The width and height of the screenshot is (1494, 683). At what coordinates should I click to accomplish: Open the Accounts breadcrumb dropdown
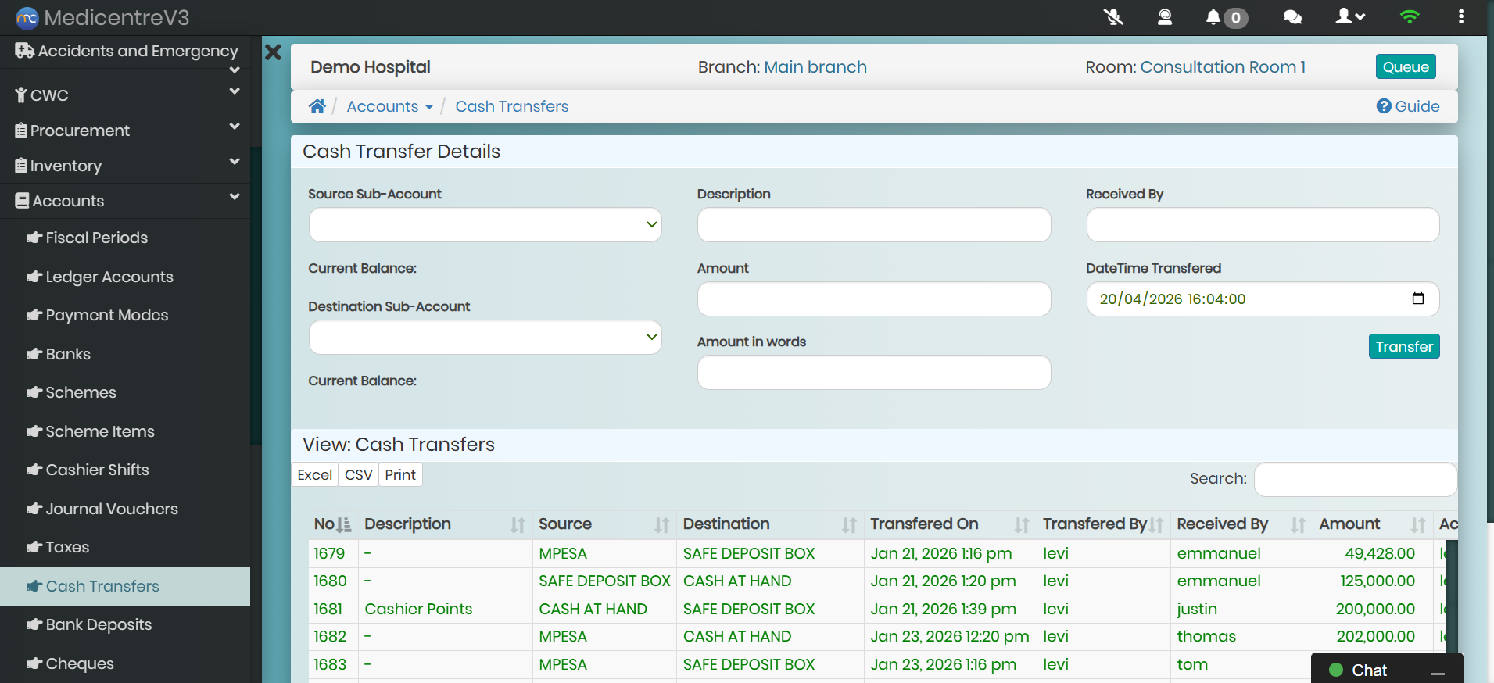[x=389, y=106]
